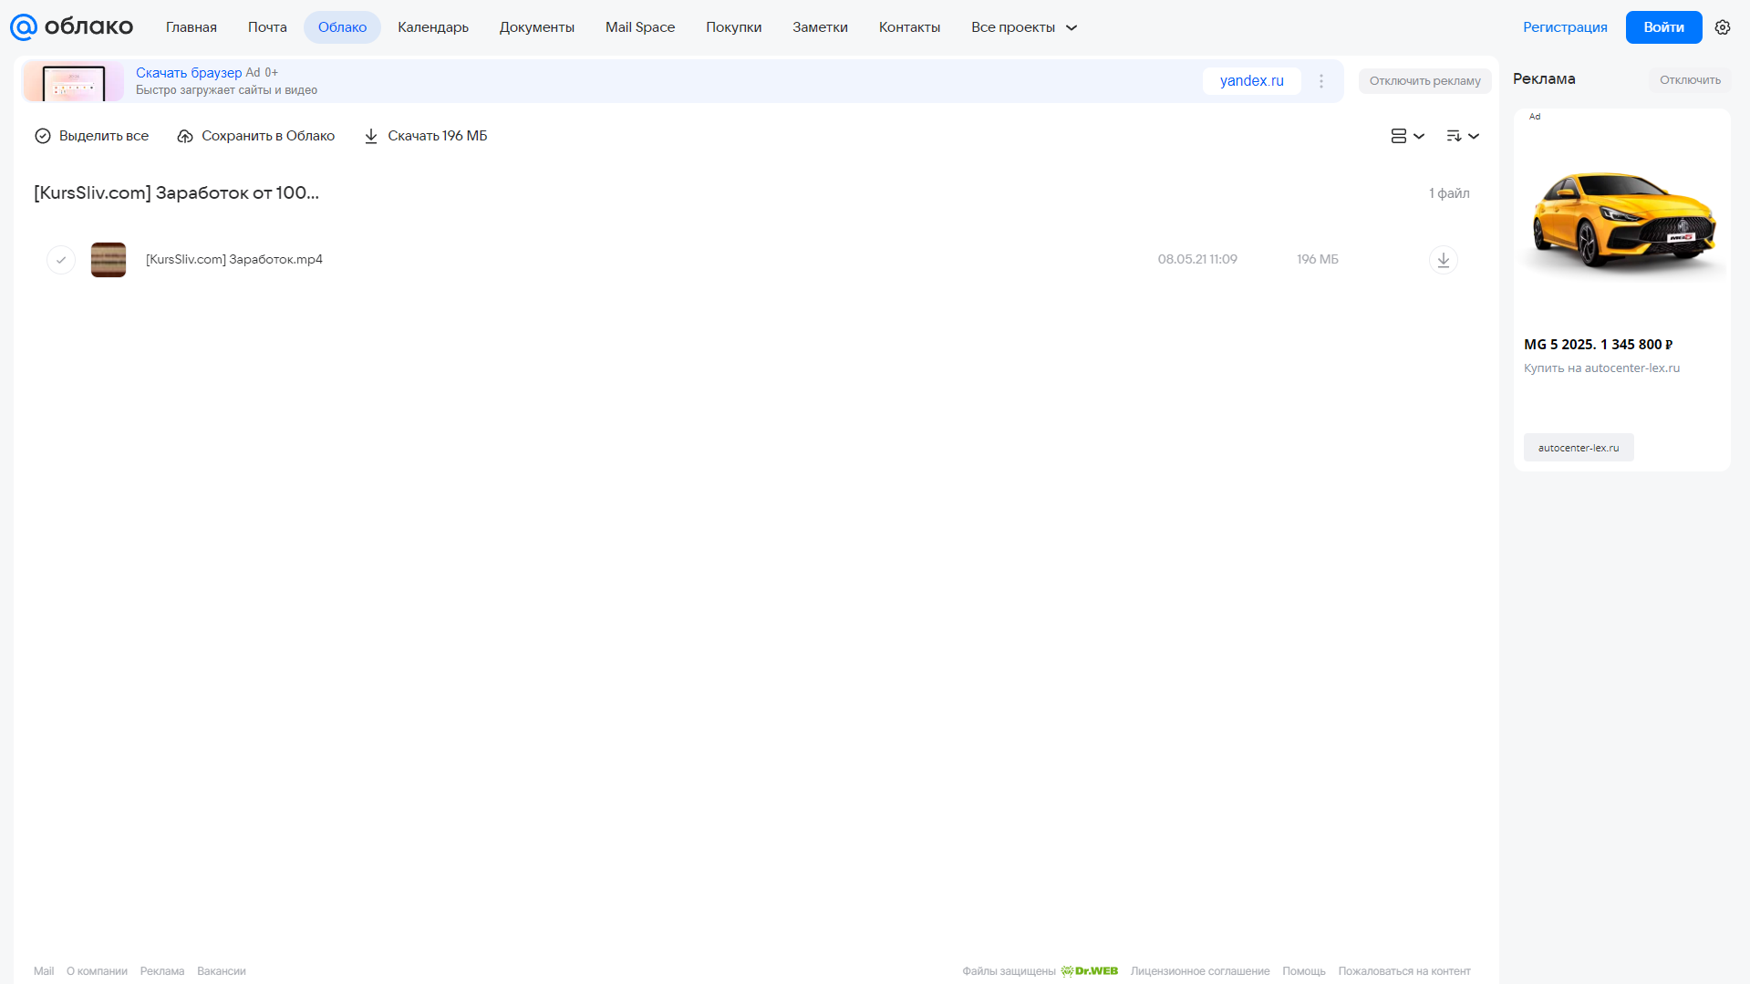Image resolution: width=1750 pixels, height=984 pixels.
Task: Open the sort order dropdown
Action: tap(1463, 136)
